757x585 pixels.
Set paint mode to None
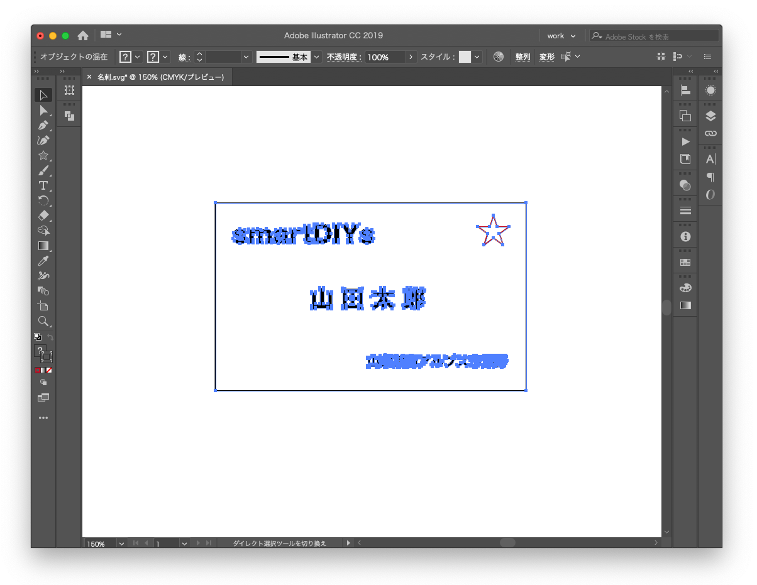coord(49,371)
